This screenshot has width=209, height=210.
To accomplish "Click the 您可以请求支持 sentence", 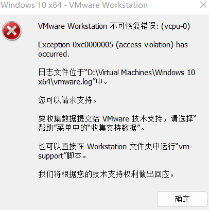I will coord(67,100).
